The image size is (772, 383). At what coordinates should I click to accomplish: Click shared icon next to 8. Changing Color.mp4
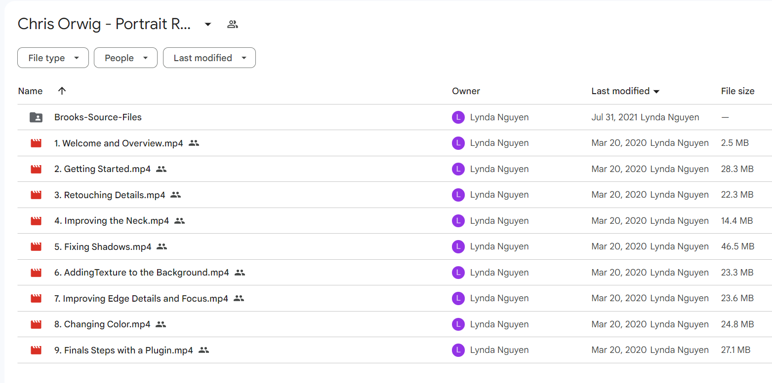pyautogui.click(x=161, y=324)
